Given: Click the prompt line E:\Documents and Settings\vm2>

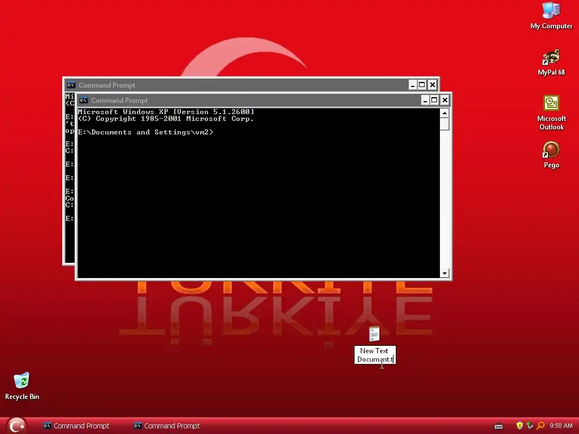Looking at the screenshot, I should tap(145, 132).
